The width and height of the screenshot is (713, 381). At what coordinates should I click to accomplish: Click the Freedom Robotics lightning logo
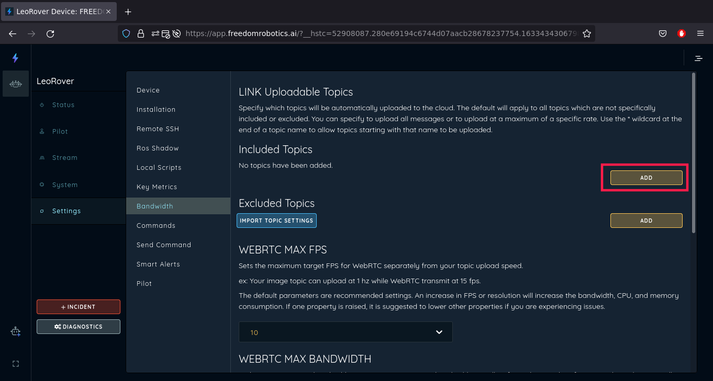click(15, 58)
